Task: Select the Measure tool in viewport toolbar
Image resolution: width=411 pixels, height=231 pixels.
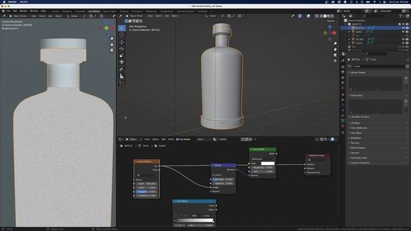Action: tap(122, 76)
